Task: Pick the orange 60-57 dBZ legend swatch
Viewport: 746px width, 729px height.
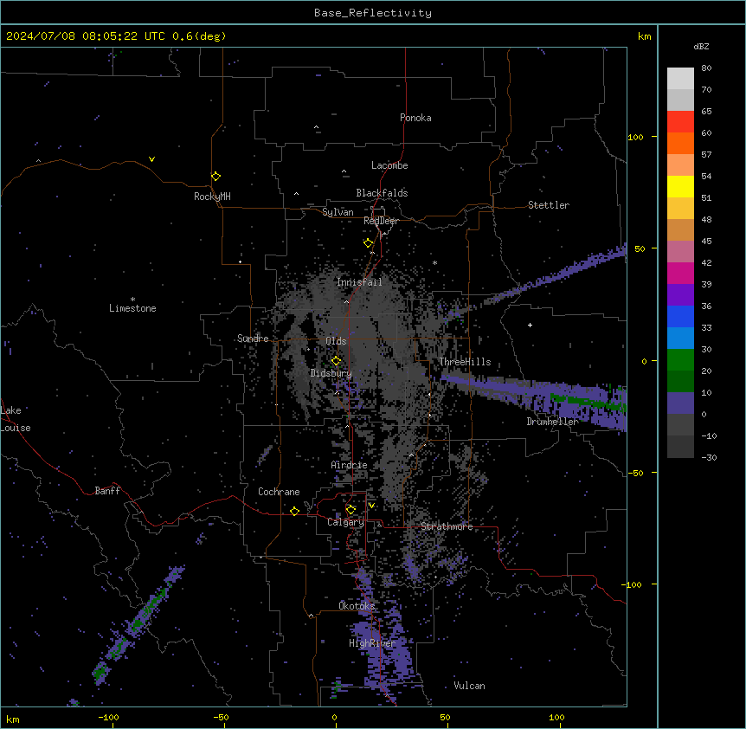Action: click(x=680, y=143)
